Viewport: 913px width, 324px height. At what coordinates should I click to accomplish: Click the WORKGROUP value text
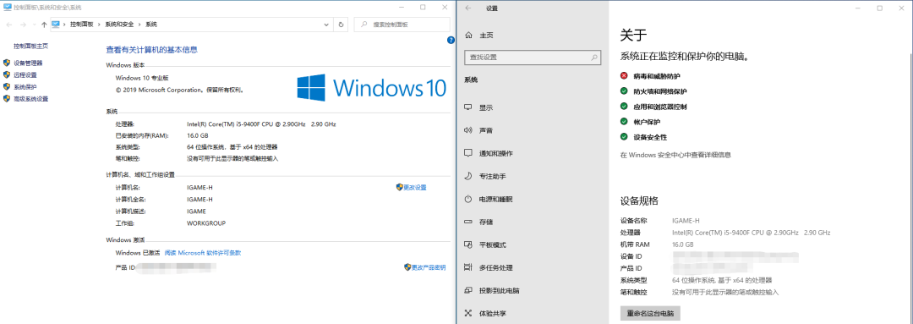pyautogui.click(x=206, y=223)
